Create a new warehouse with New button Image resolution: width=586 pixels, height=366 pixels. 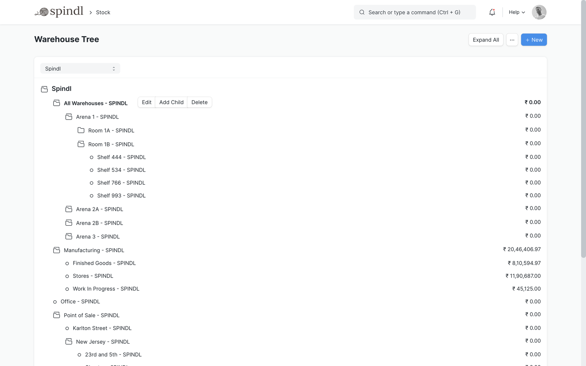(533, 40)
